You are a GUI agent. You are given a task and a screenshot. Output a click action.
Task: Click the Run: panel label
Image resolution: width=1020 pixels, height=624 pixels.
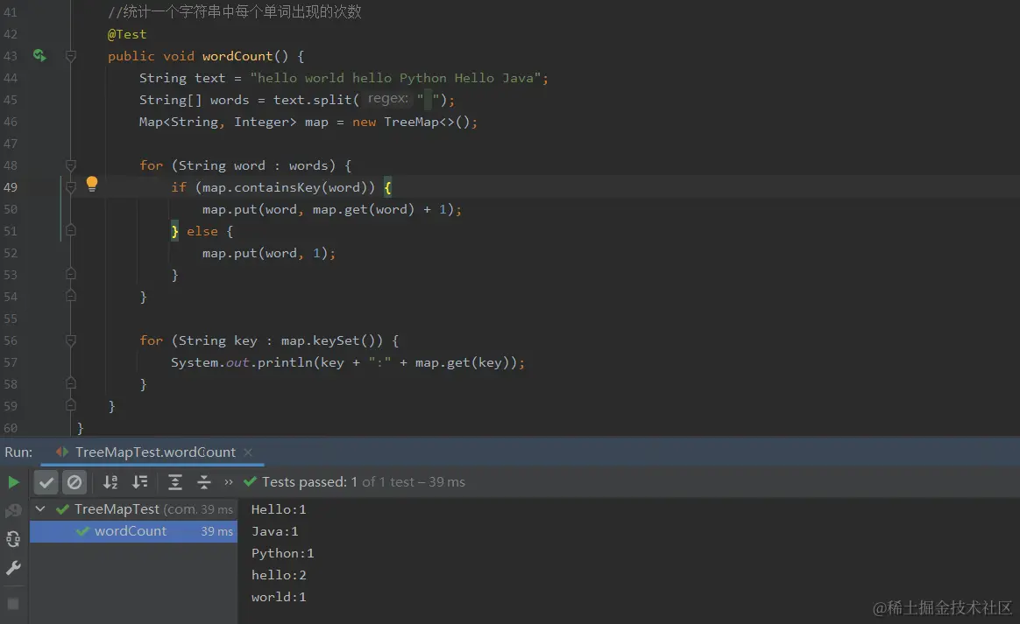(x=18, y=452)
